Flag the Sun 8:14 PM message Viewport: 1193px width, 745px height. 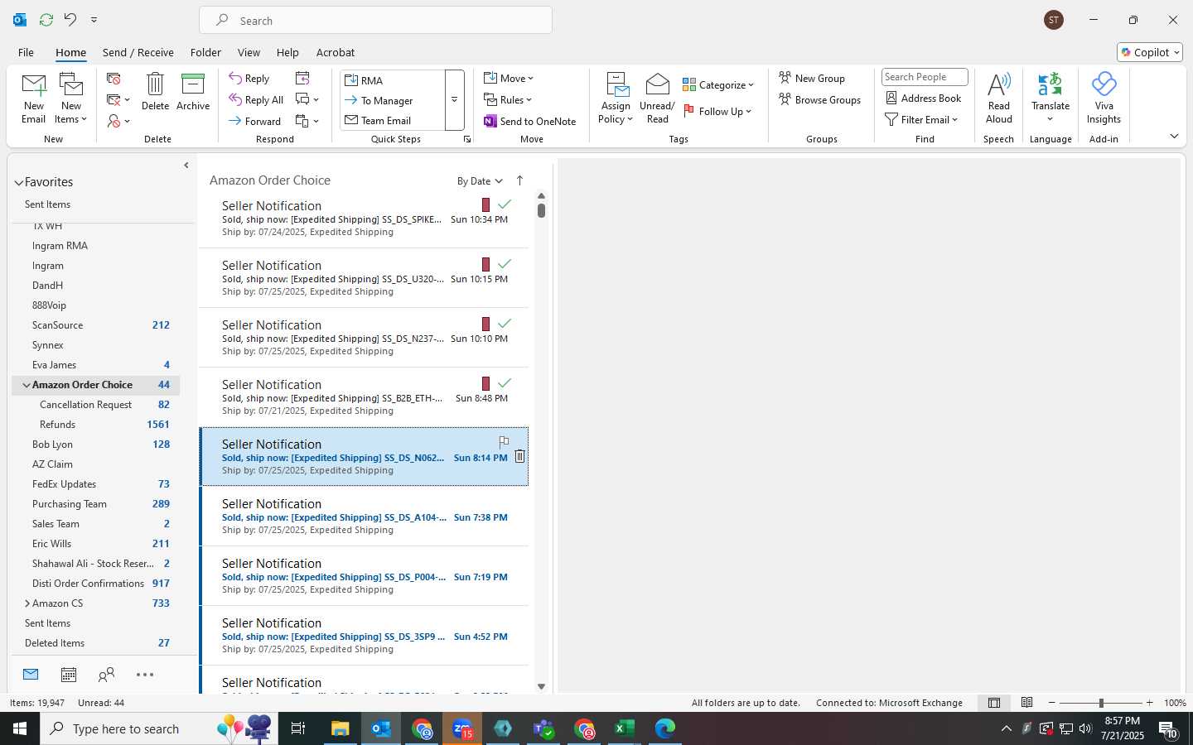(504, 442)
